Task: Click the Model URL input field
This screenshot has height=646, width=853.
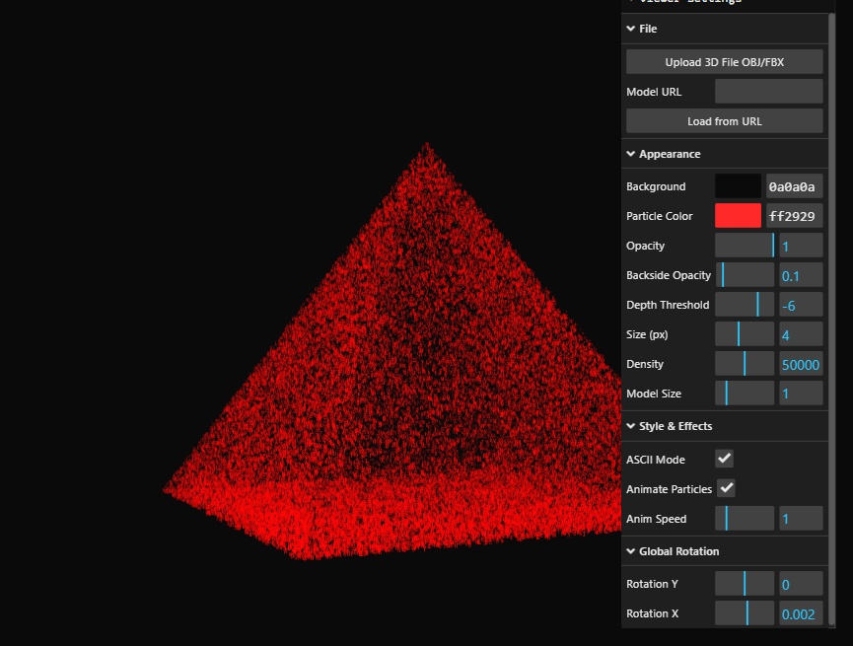Action: (768, 92)
